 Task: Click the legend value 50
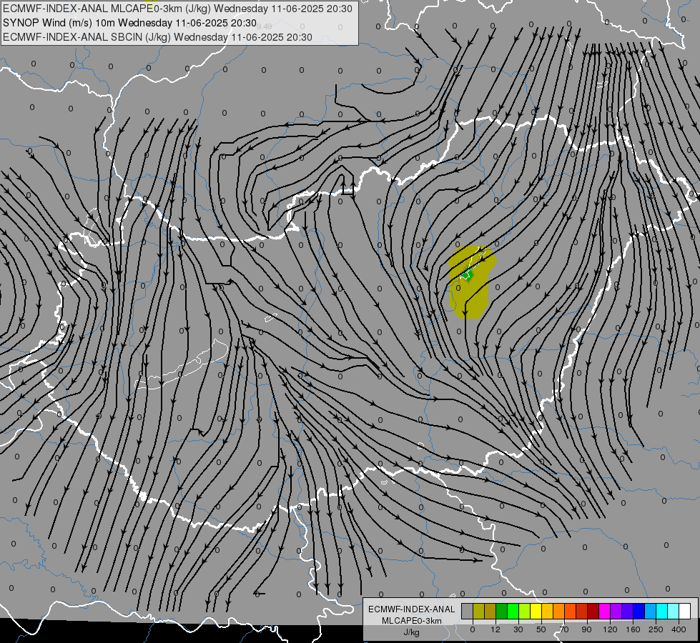point(541,629)
